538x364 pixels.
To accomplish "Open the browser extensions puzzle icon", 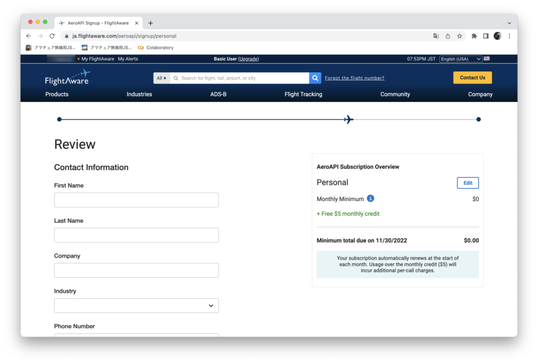I will [x=474, y=36].
